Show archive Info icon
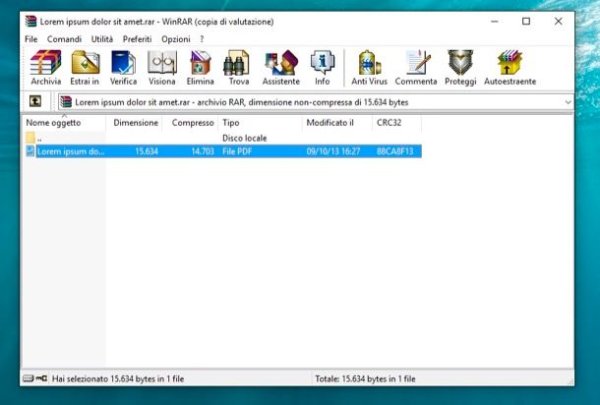600x405 pixels. tap(322, 67)
